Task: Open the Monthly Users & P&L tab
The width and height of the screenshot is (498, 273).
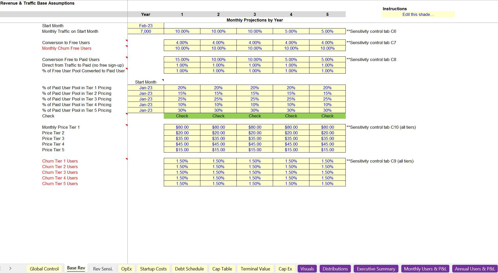Action: point(425,269)
